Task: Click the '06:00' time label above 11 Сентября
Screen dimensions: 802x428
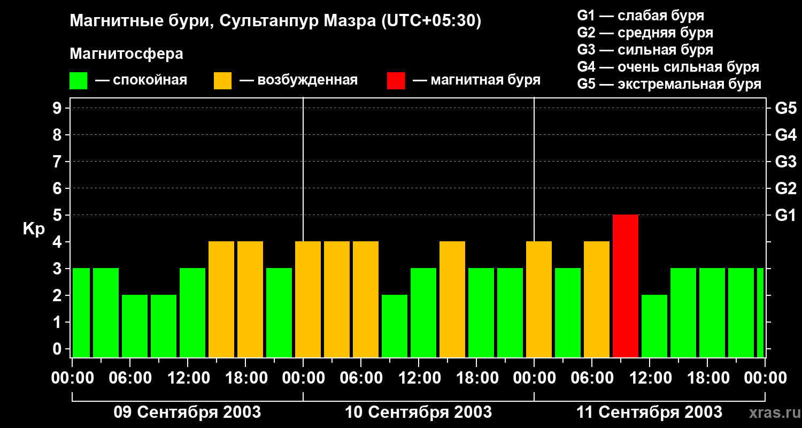Action: point(592,378)
